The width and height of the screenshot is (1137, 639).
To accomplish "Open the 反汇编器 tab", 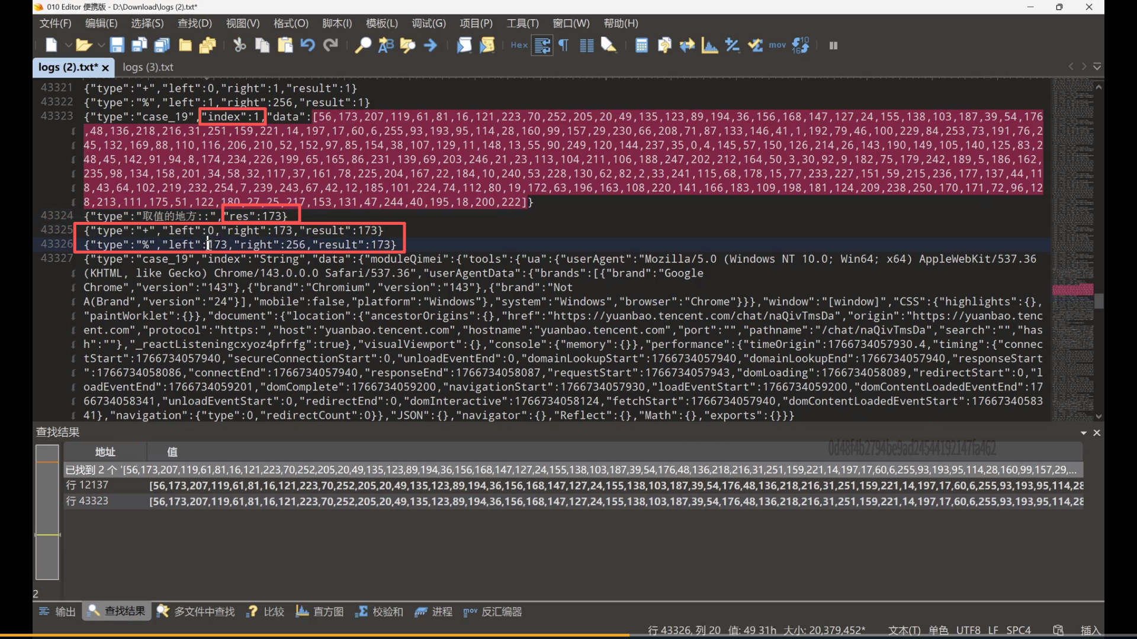I will [x=493, y=612].
